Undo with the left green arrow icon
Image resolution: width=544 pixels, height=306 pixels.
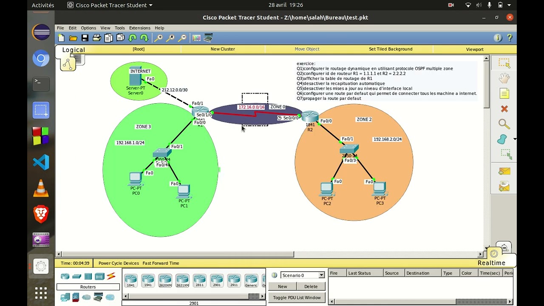(132, 38)
